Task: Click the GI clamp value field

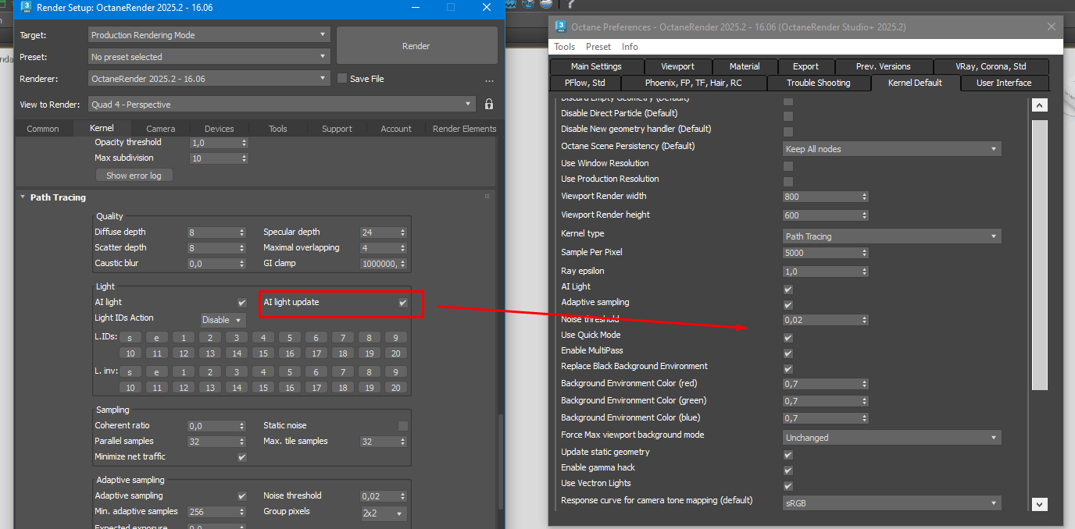Action: click(379, 264)
